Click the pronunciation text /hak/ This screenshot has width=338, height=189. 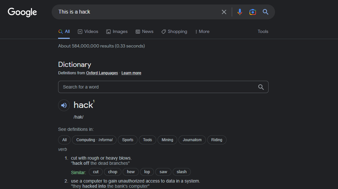pos(78,117)
